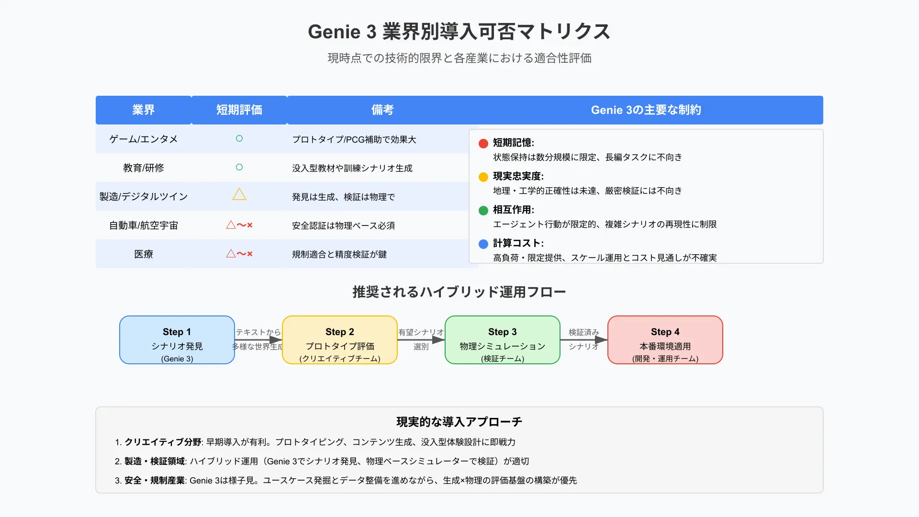Click list item 1 クリエイティブ分野
Viewport: 919px width, 517px height.
coord(315,442)
